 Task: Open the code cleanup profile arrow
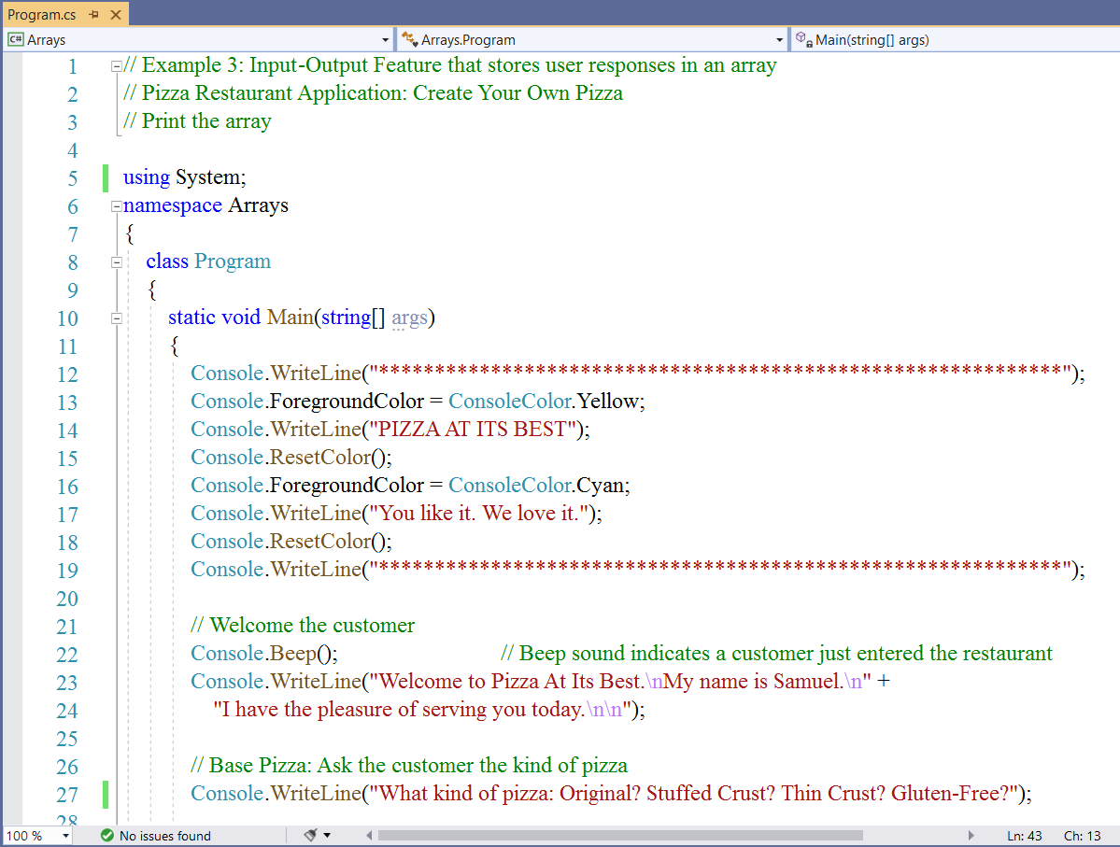pyautogui.click(x=327, y=836)
